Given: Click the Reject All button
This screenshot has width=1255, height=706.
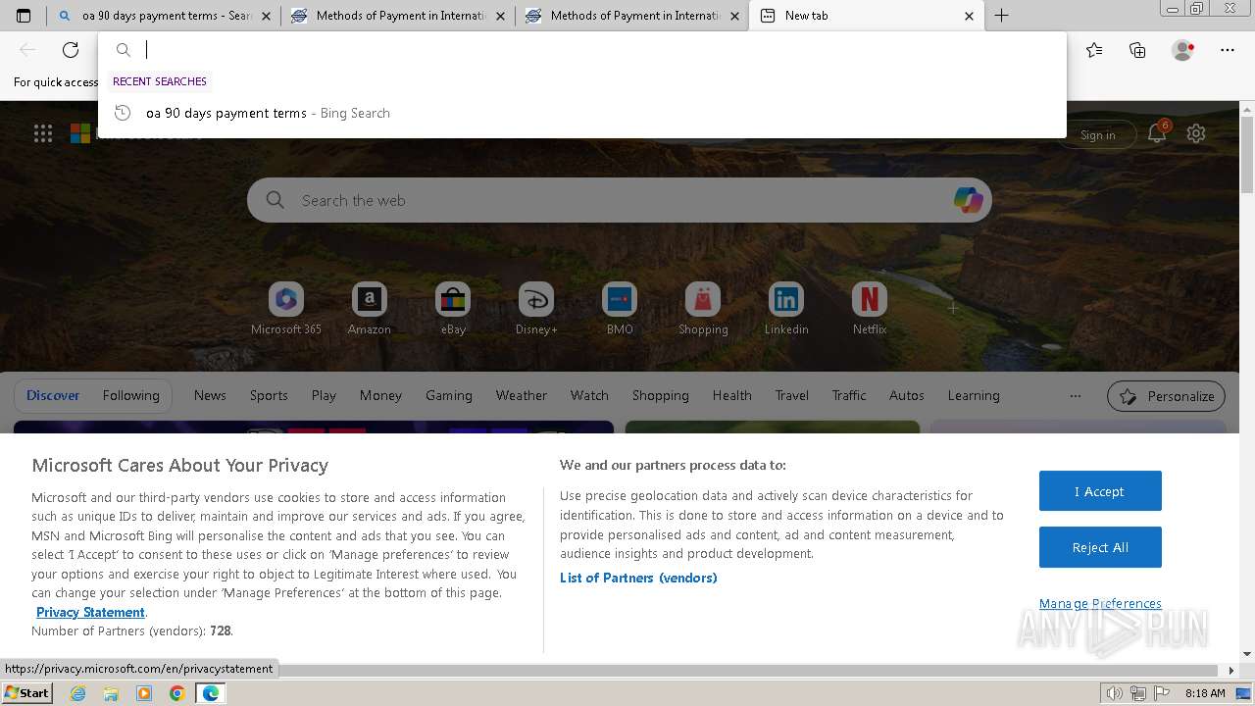Looking at the screenshot, I should [1100, 547].
